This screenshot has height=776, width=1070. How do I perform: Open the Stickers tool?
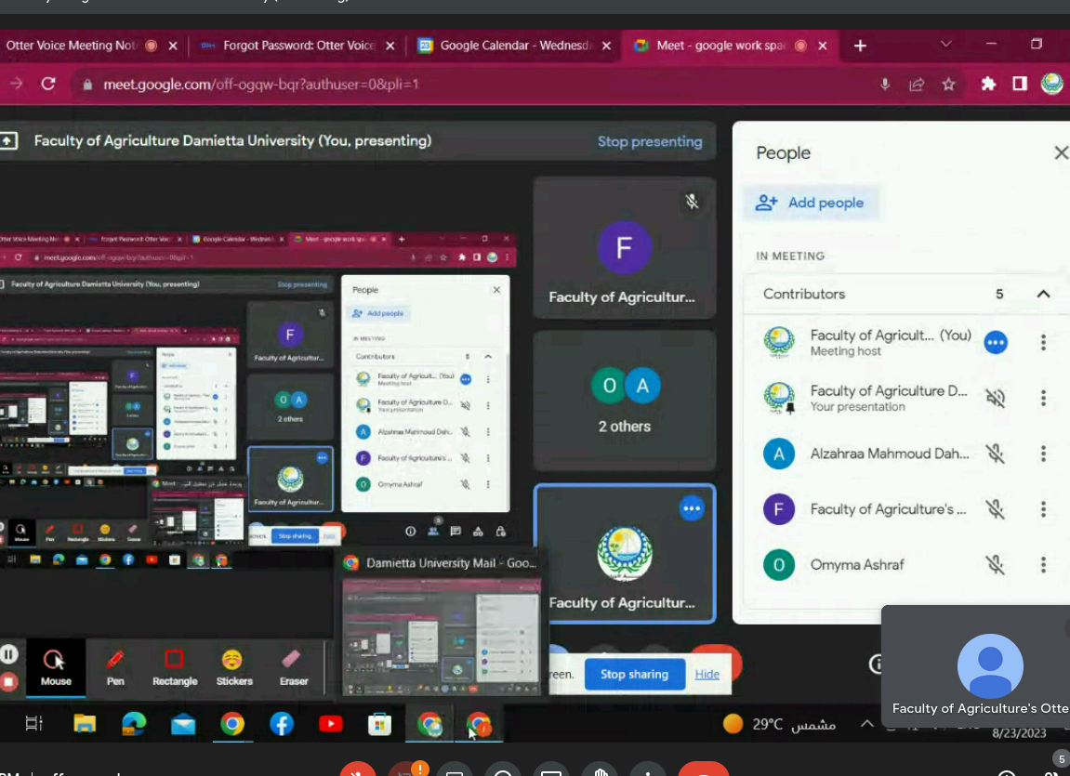pos(234,667)
